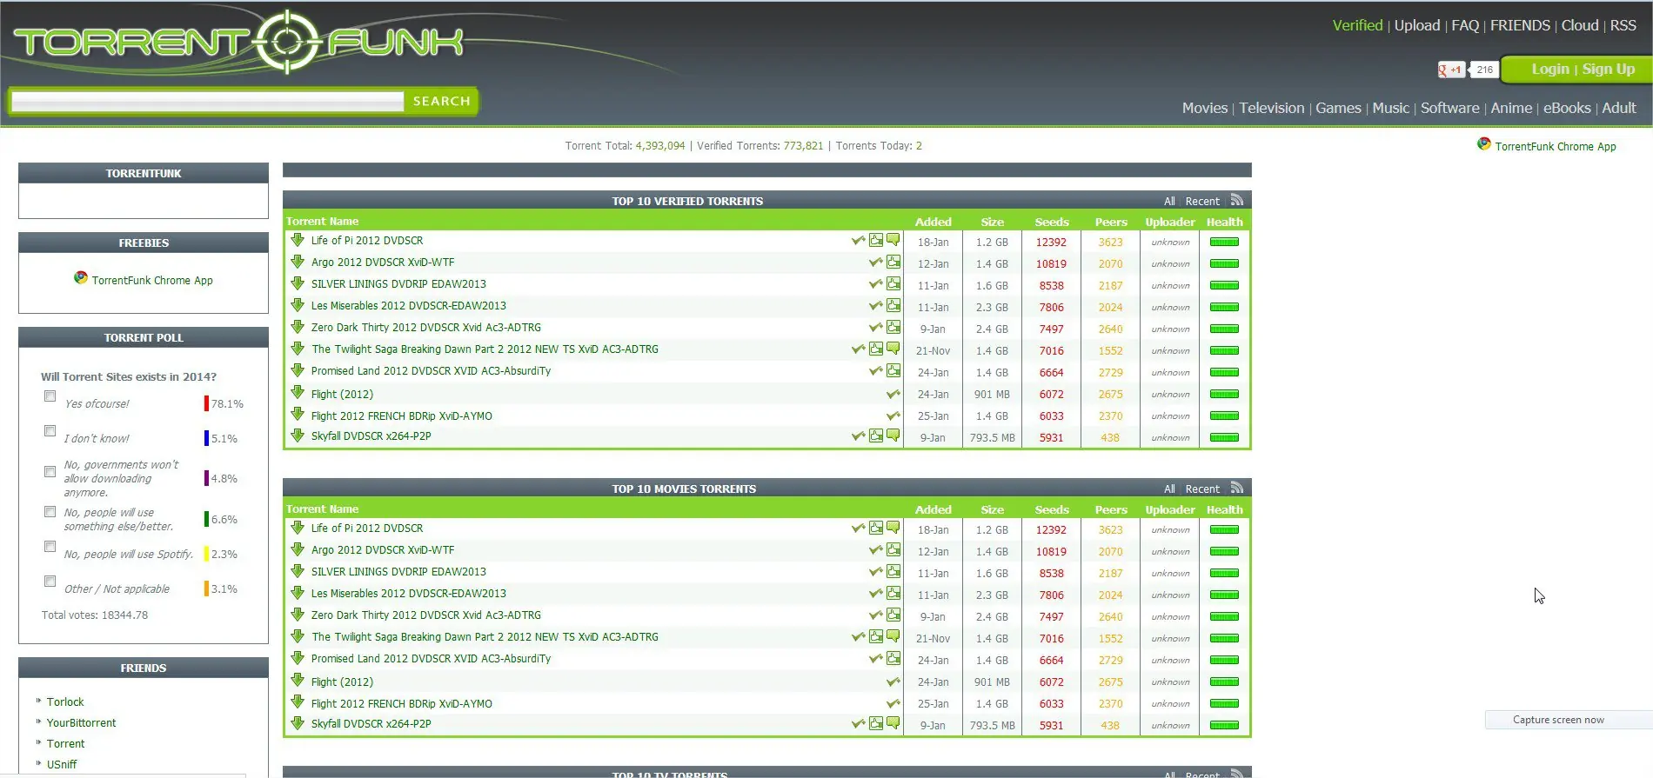The width and height of the screenshot is (1653, 778).
Task: Click verified checkmark icon for Life of Pi in Verified list
Action: (x=859, y=240)
